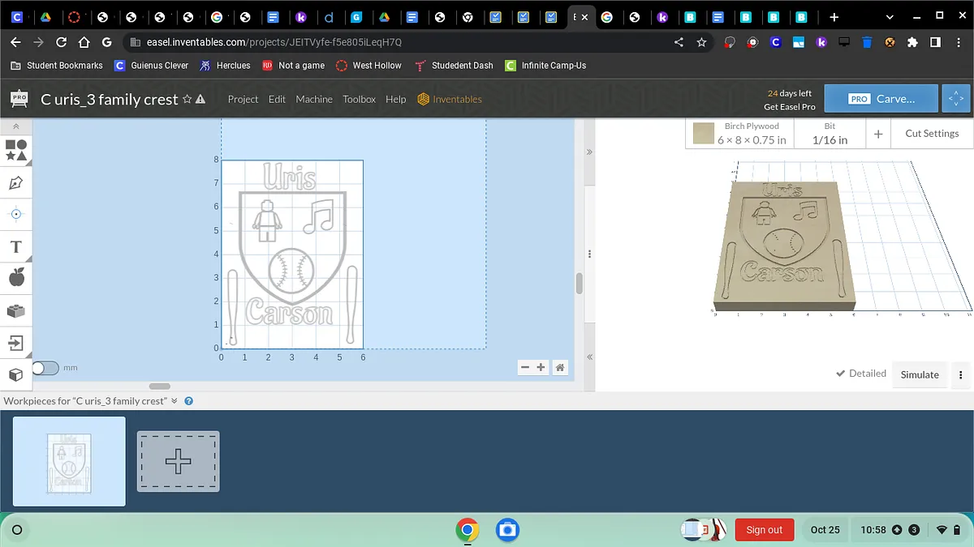The height and width of the screenshot is (547, 974).
Task: Zoom in with the plus button
Action: [541, 368]
